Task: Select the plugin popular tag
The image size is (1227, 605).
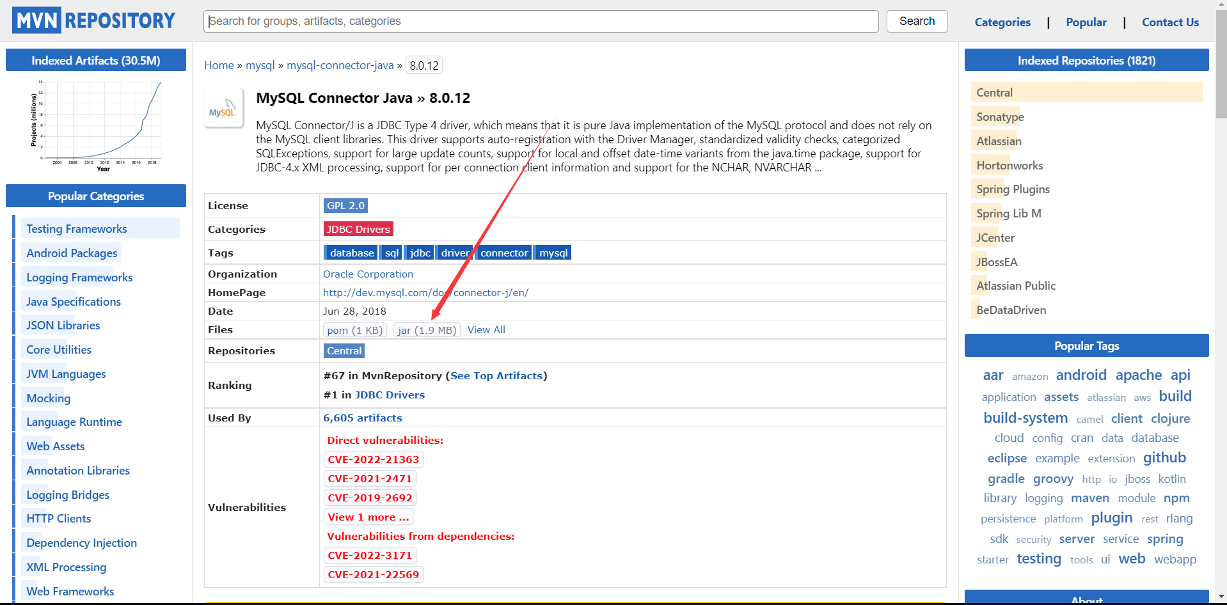Action: (1112, 518)
